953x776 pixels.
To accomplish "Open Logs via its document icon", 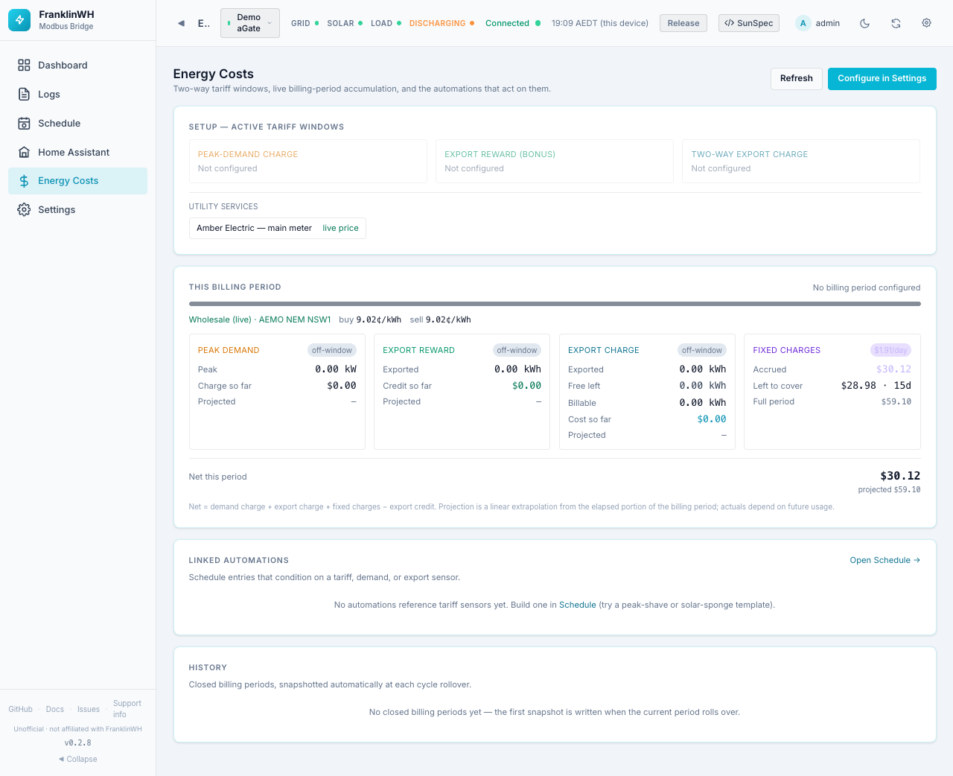I will pos(24,95).
